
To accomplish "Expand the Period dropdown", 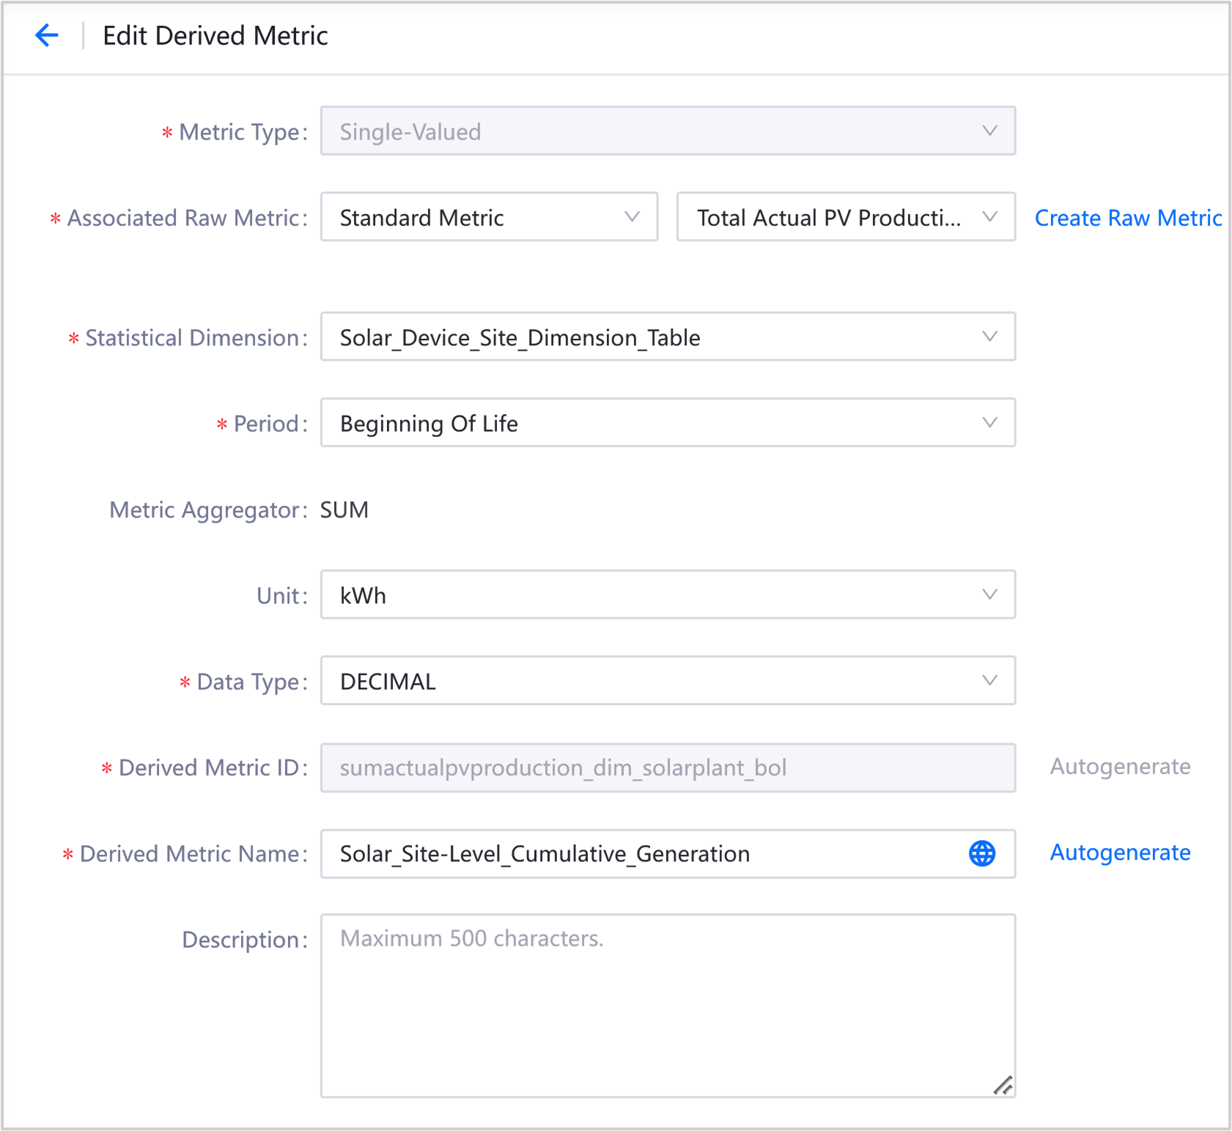I will 667,423.
